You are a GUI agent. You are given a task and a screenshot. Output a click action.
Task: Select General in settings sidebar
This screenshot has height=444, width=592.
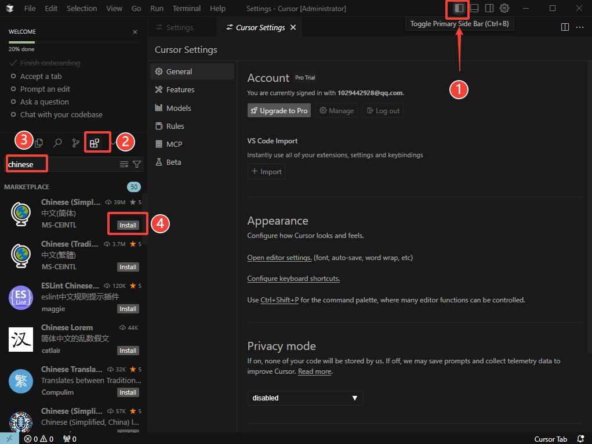click(192, 71)
